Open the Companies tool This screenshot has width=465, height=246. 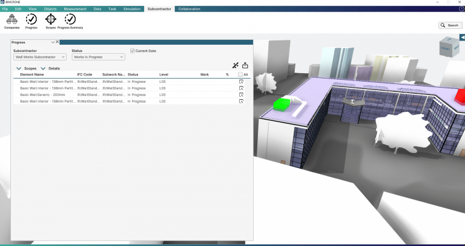click(12, 21)
